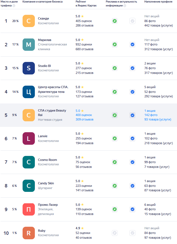
Task: Select company name 'Сканди'
Action: (43, 18)
